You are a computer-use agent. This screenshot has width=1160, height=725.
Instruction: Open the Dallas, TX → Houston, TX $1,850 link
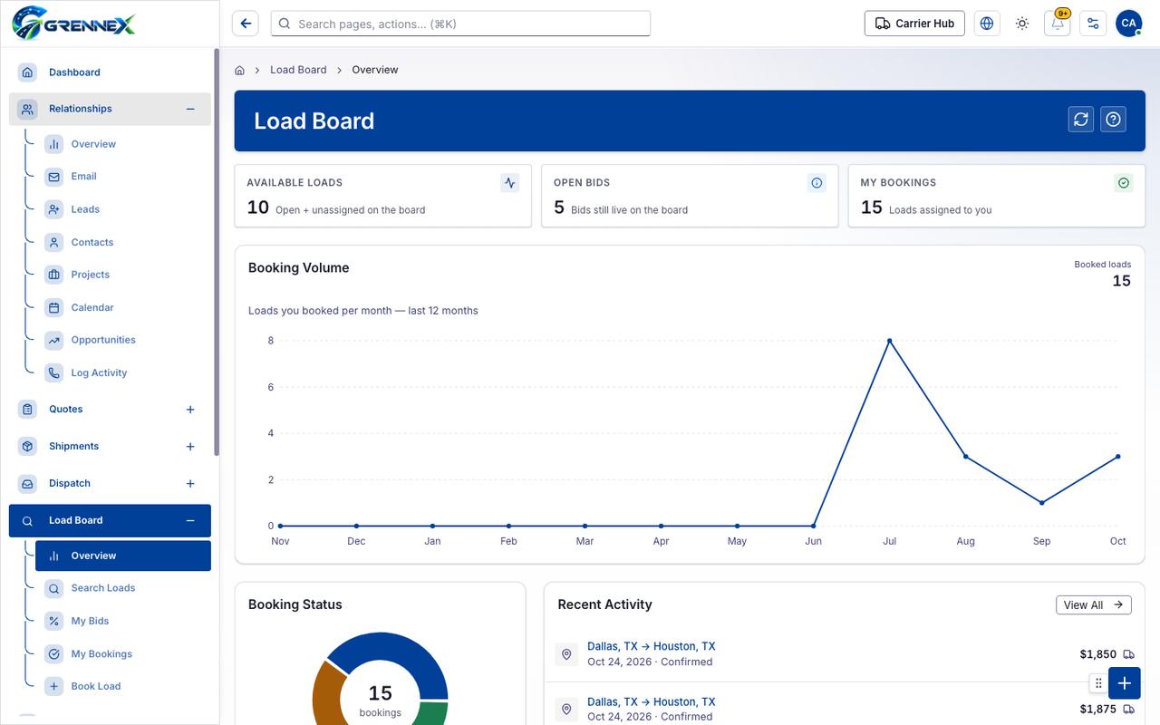651,646
